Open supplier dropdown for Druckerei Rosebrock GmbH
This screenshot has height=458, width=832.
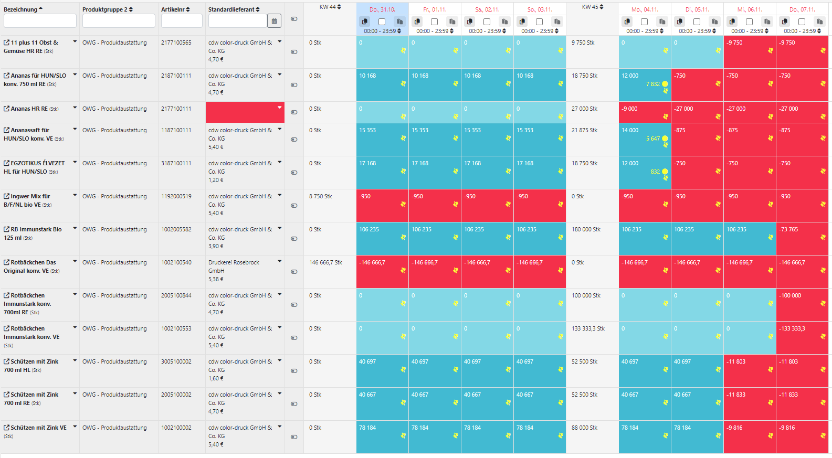tap(279, 261)
